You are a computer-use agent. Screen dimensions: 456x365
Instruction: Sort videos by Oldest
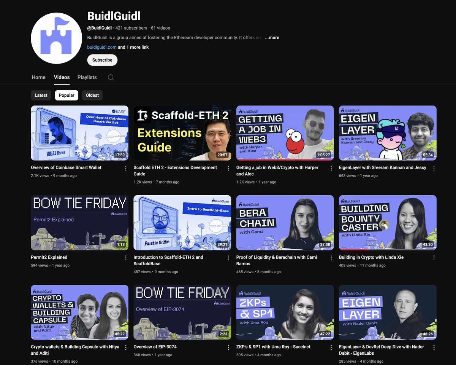[x=92, y=95]
